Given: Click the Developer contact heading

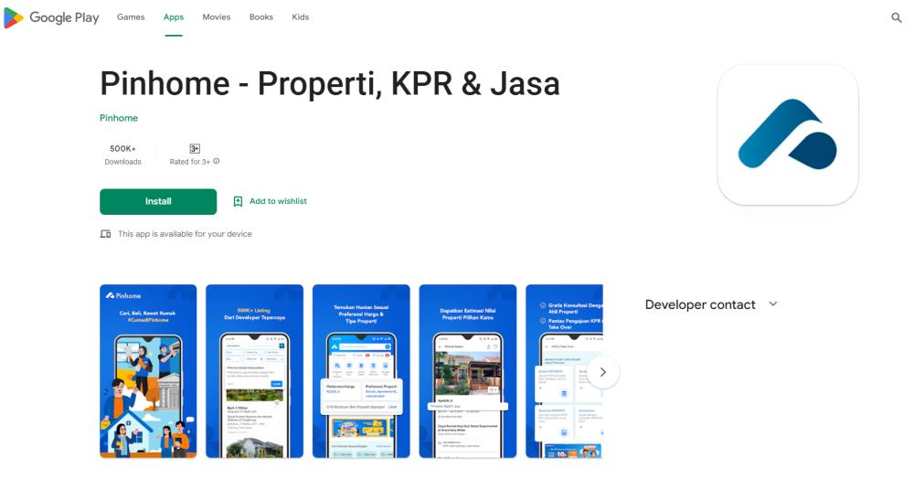Looking at the screenshot, I should pos(700,304).
